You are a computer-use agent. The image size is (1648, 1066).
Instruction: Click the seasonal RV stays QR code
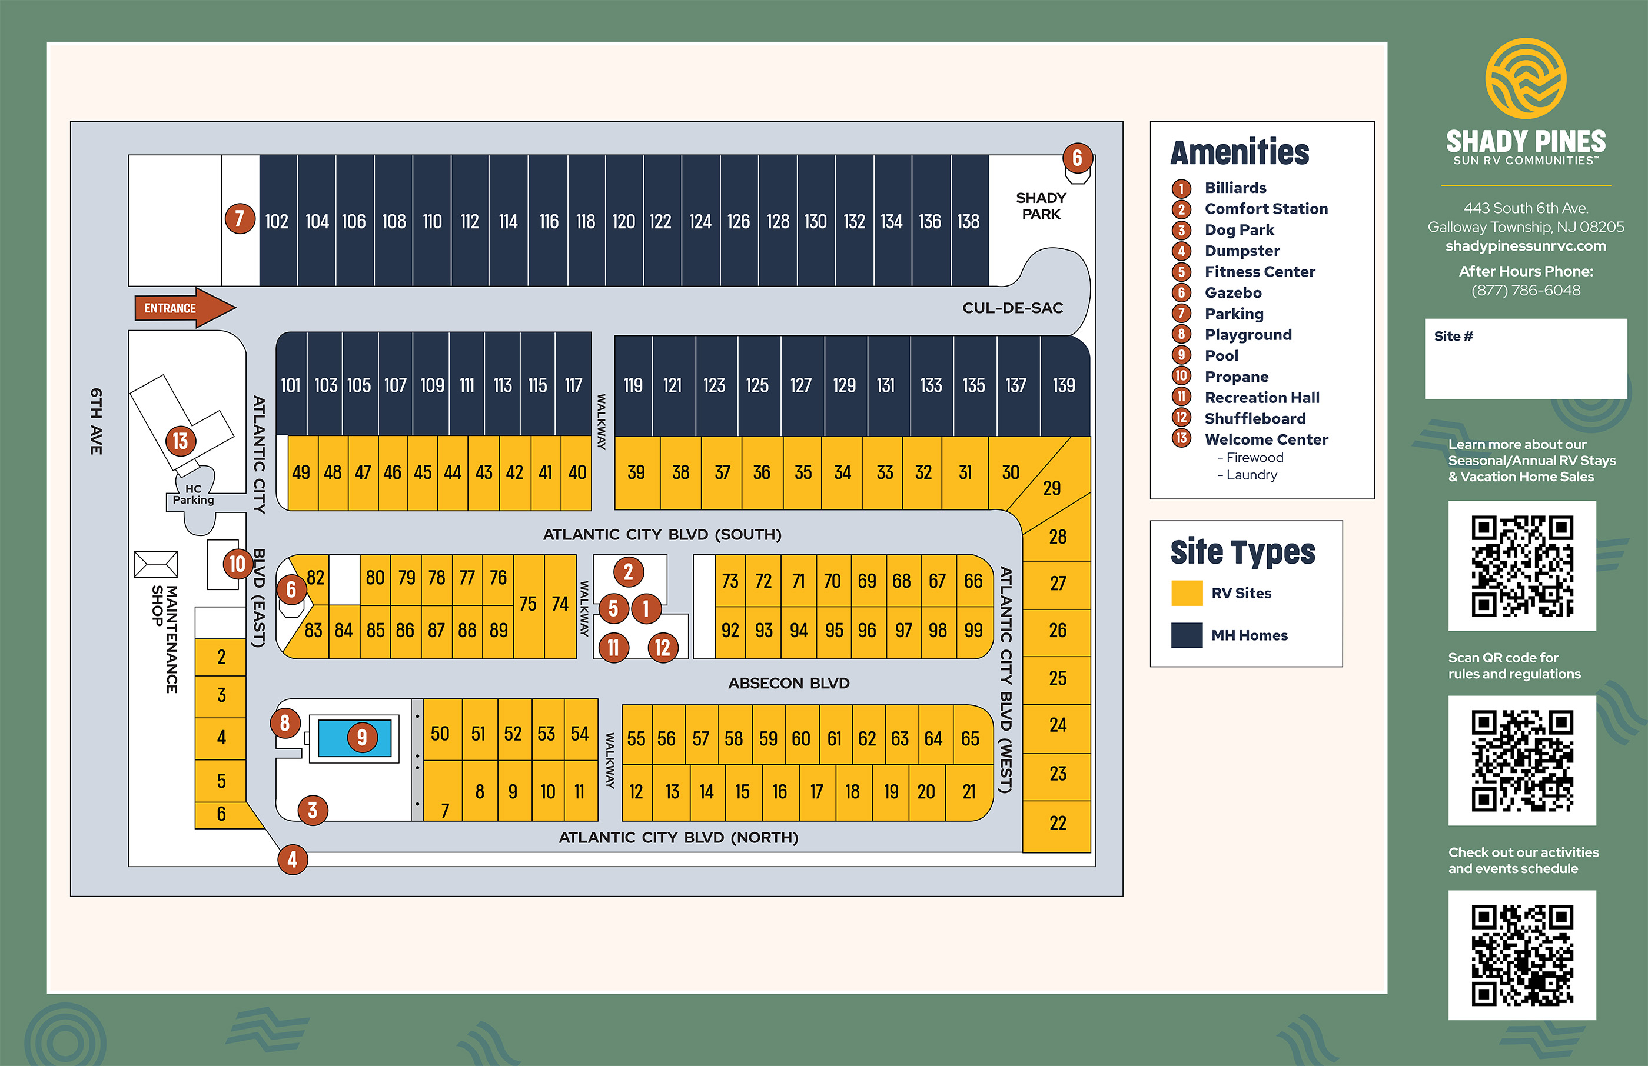(x=1522, y=566)
